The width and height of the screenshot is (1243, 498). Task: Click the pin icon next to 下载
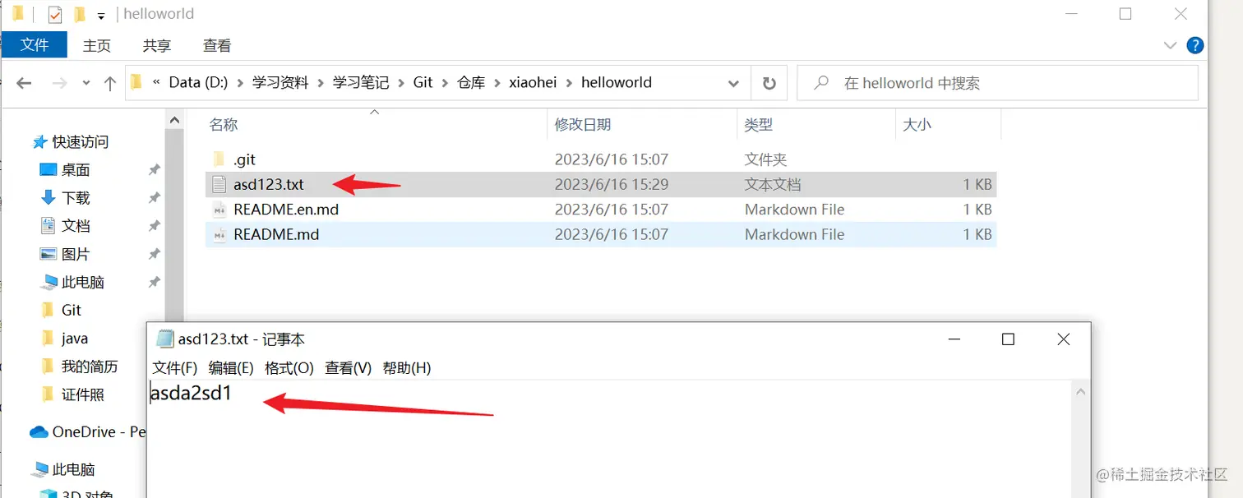(154, 198)
